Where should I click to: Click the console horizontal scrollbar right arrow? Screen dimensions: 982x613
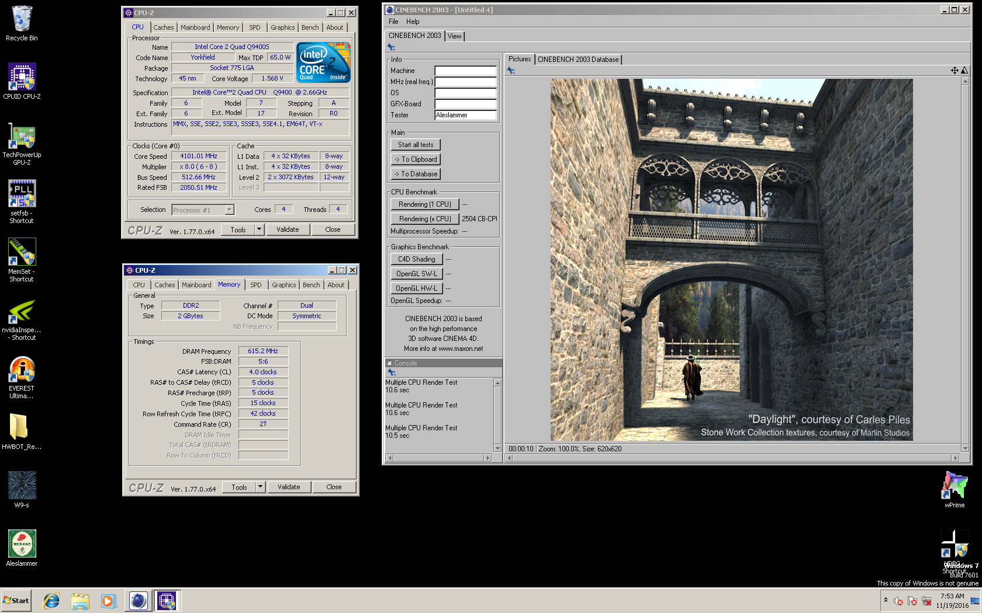pyautogui.click(x=488, y=458)
